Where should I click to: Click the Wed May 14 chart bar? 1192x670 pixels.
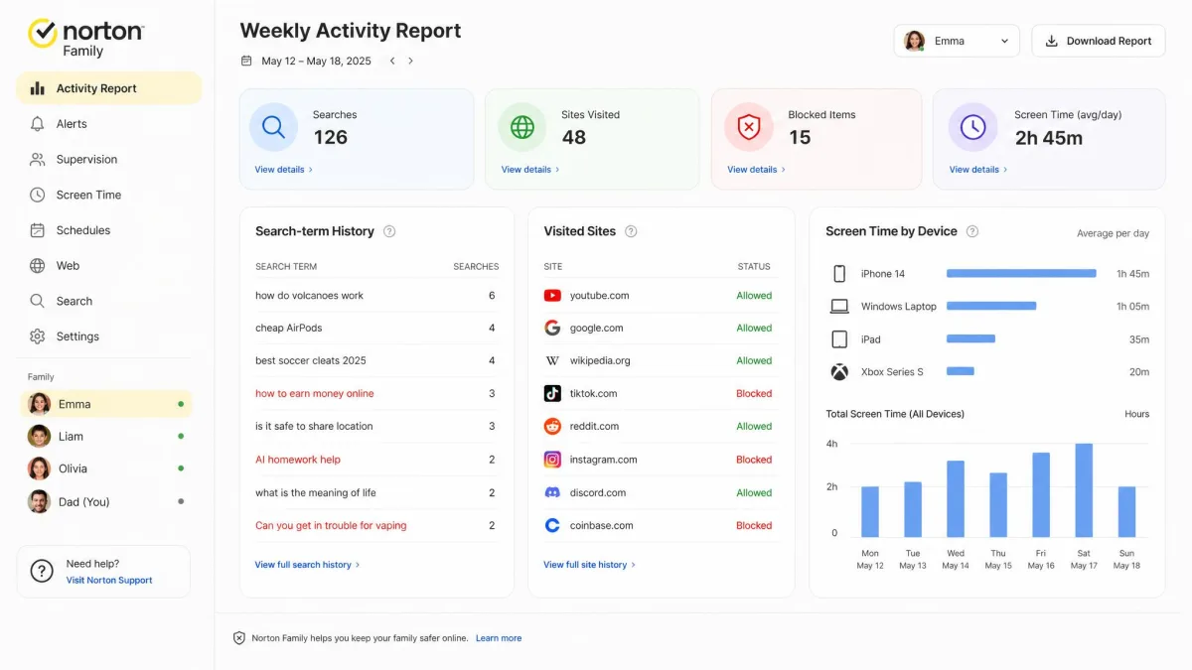tap(956, 499)
